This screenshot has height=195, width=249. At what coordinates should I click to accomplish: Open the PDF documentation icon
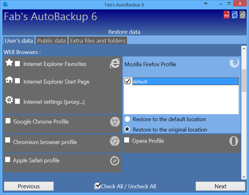227,15
